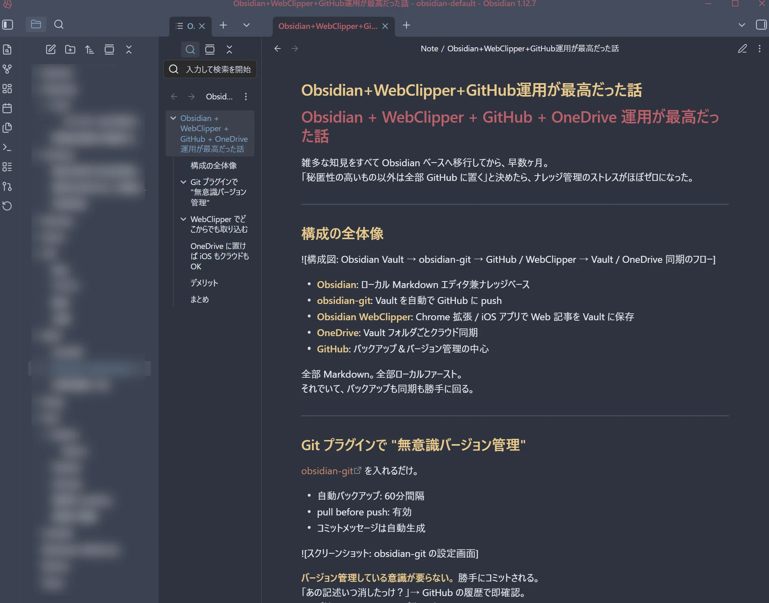Jump to outline heading 'まとめ'
Image resolution: width=769 pixels, height=603 pixels.
click(199, 299)
